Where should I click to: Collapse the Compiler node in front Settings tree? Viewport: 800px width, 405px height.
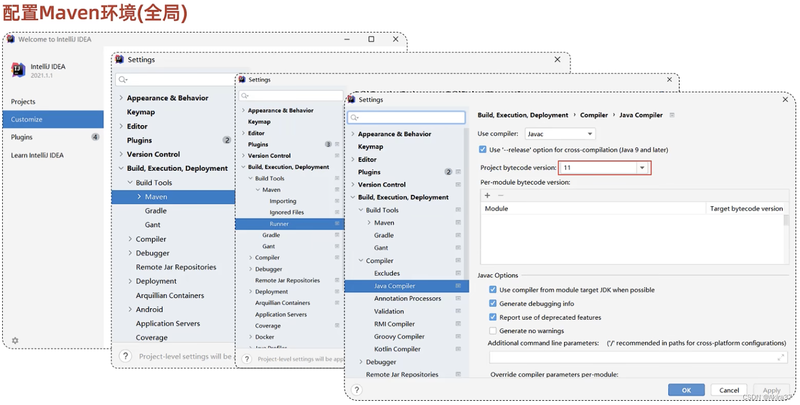[361, 261]
